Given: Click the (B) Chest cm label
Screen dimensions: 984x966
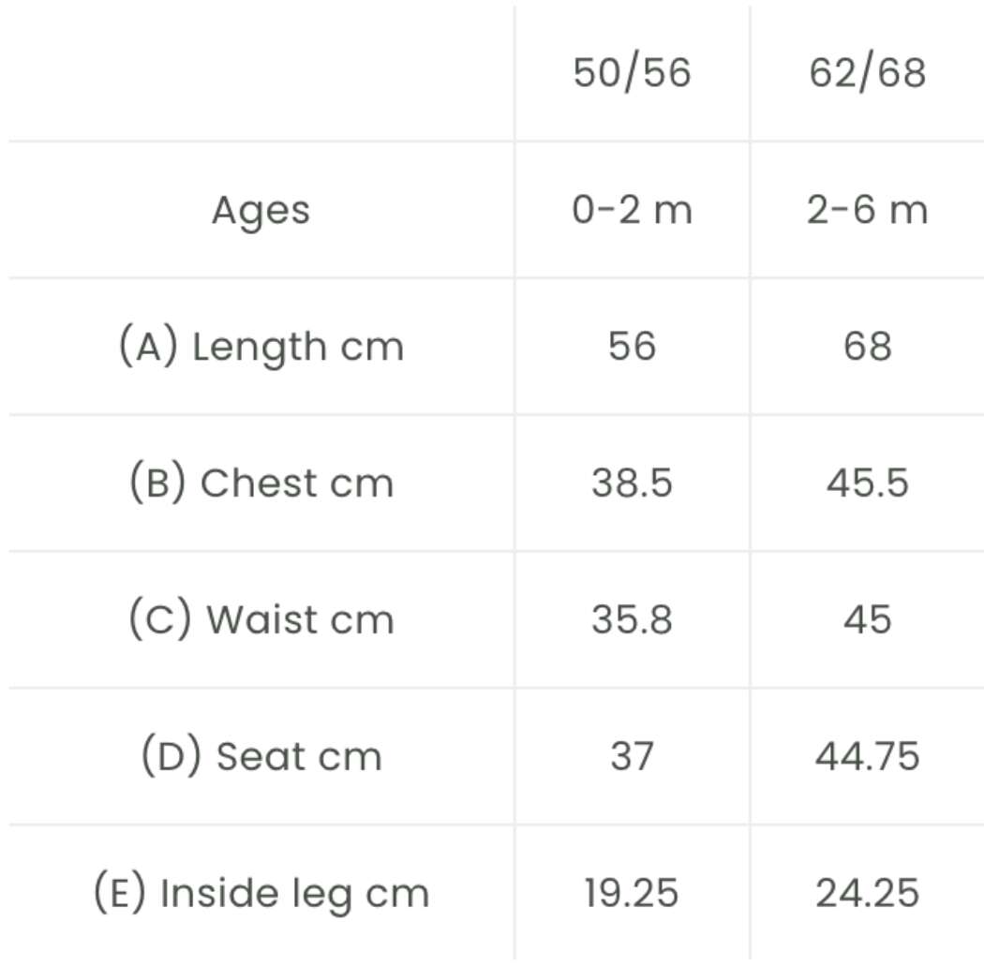Looking at the screenshot, I should 261,483.
